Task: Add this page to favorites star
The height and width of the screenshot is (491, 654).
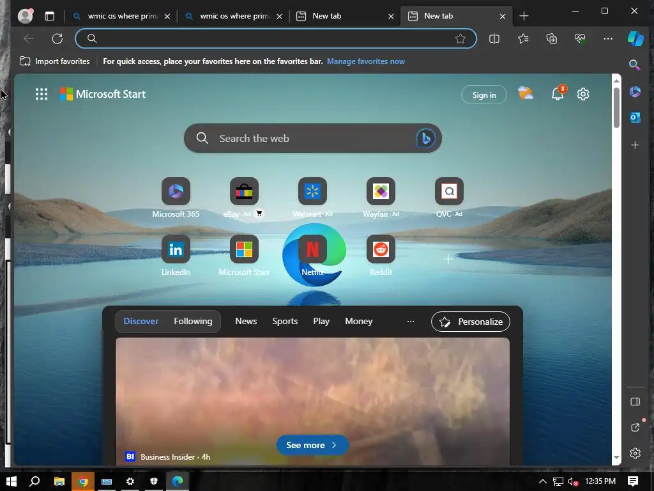Action: coord(460,39)
